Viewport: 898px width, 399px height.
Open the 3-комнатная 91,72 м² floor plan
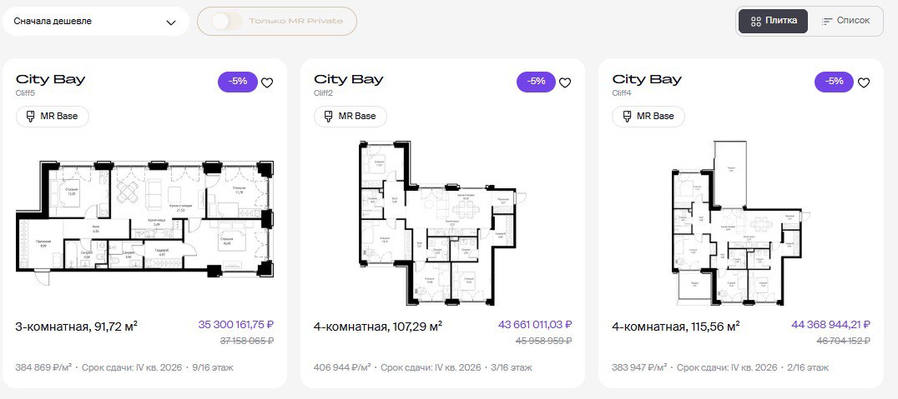pos(144,218)
